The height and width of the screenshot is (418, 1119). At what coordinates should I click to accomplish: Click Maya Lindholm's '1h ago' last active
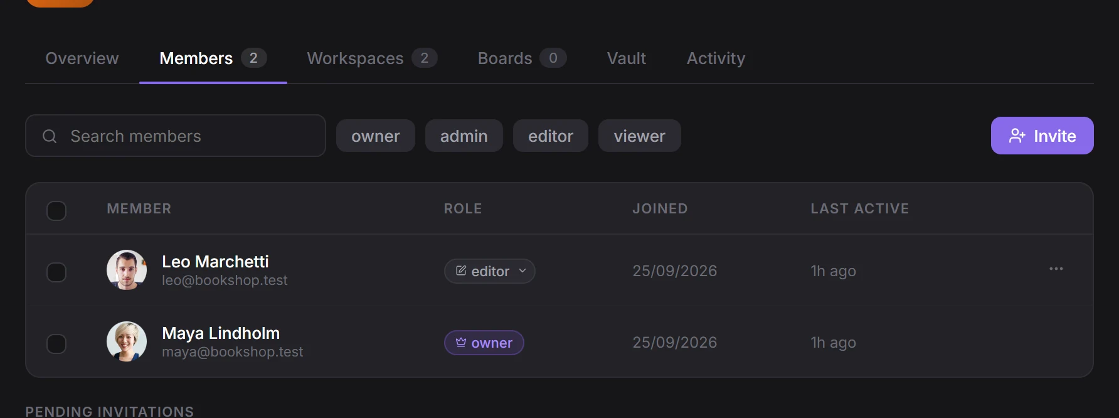point(834,343)
